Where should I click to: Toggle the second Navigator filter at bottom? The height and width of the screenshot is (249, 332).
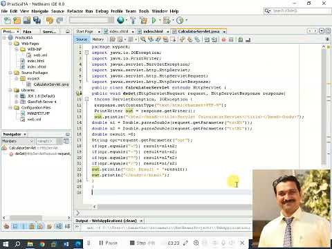[15, 226]
